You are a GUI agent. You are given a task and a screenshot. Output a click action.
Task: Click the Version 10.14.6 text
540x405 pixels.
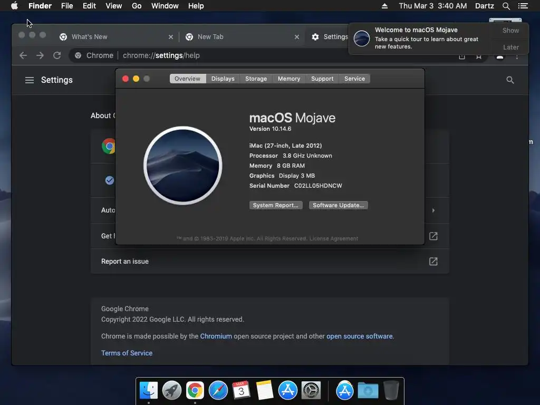click(x=271, y=129)
